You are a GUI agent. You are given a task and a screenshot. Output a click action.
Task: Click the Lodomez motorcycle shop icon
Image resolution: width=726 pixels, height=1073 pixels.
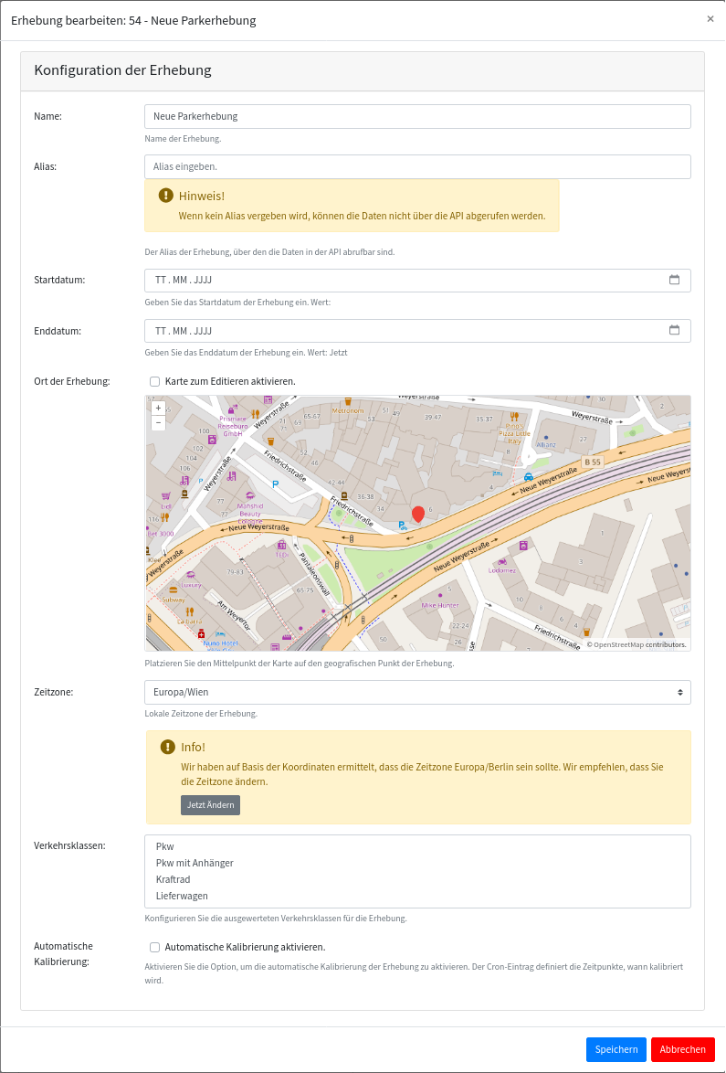(x=502, y=561)
